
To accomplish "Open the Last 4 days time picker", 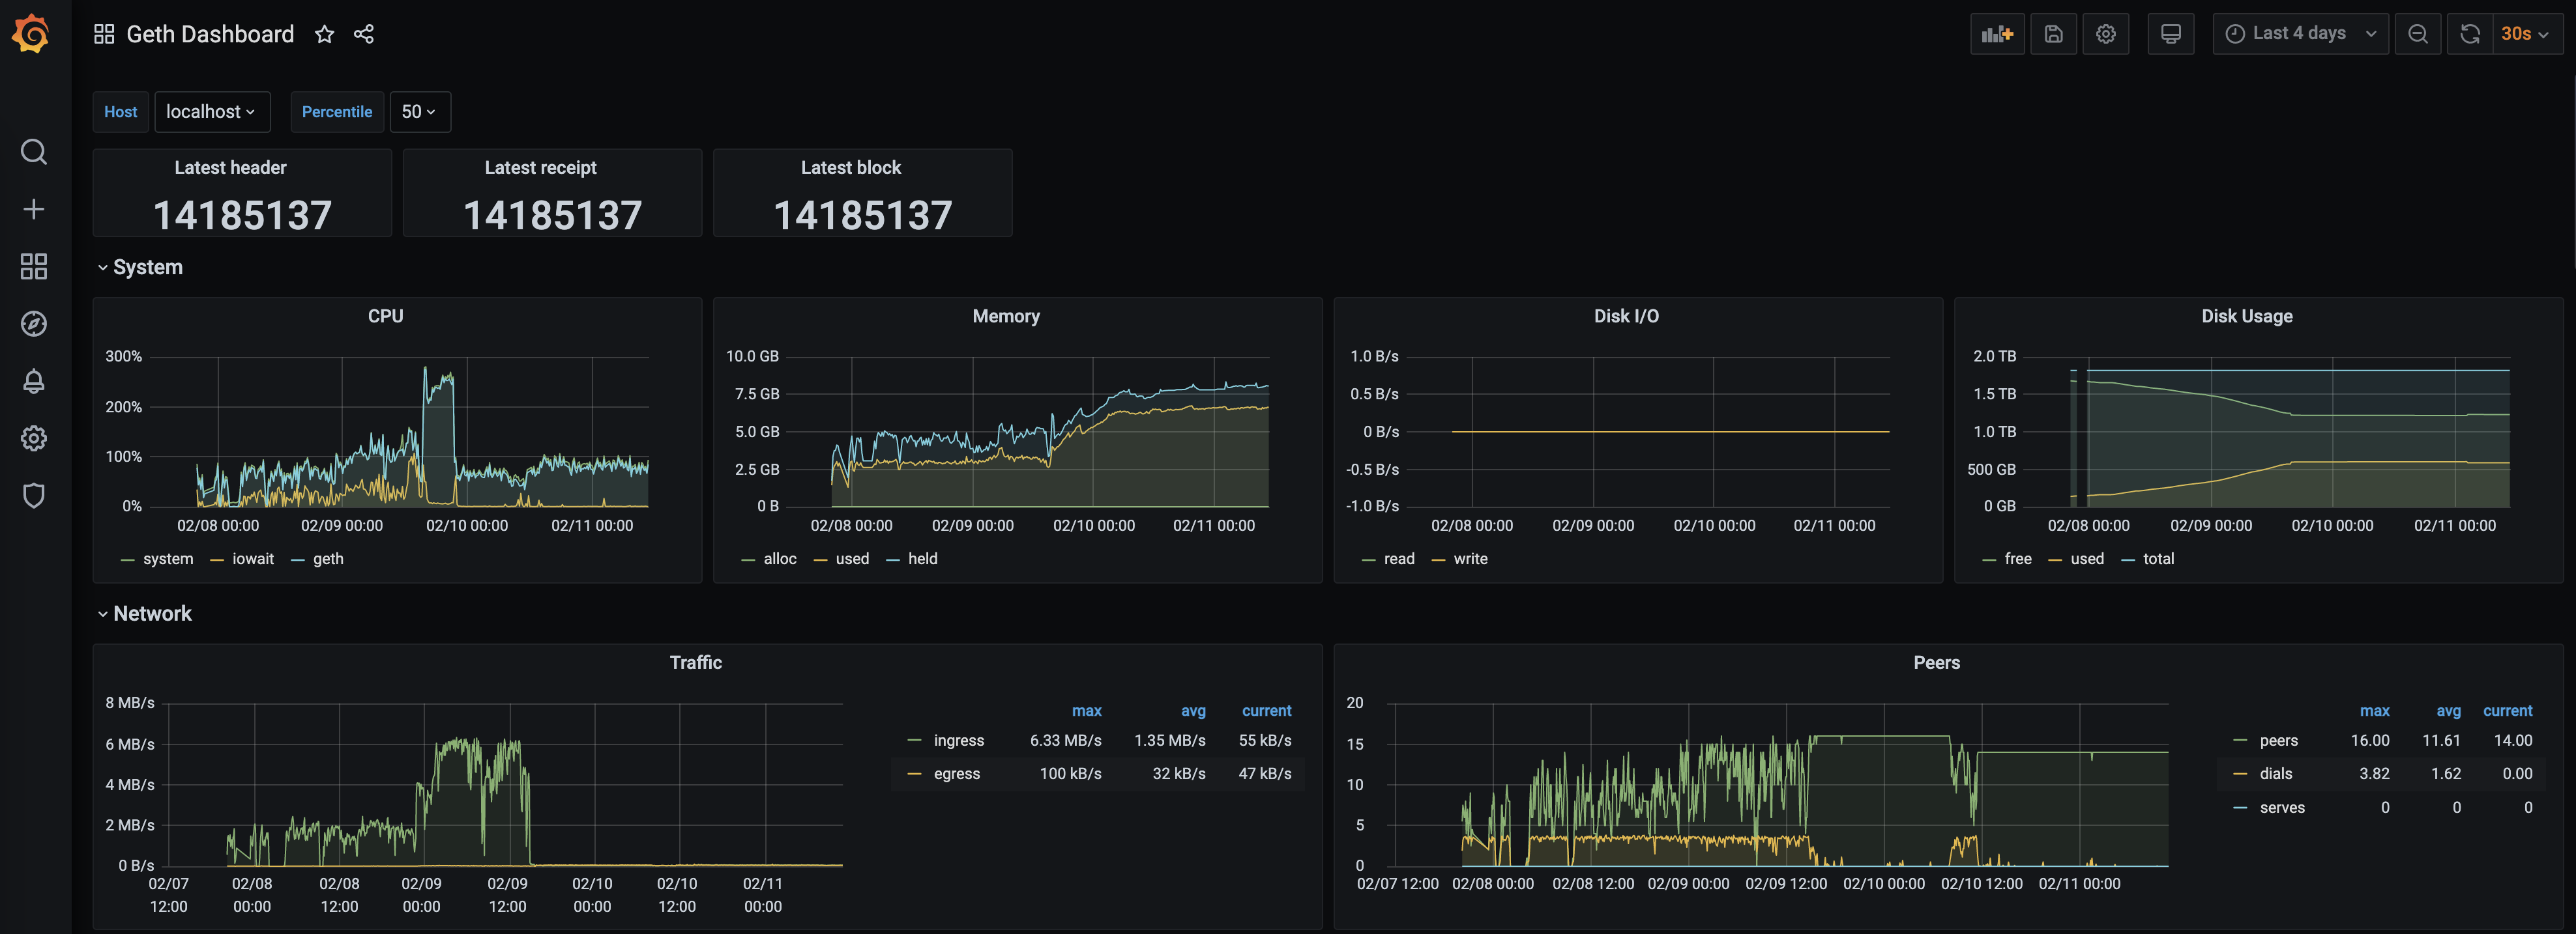I will point(2299,34).
